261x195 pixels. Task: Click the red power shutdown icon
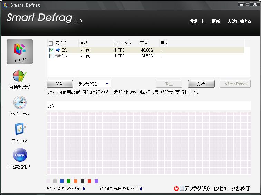point(176,188)
